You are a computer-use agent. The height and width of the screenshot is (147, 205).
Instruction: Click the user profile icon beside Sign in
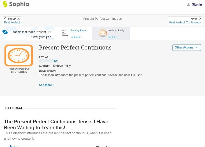click(x=189, y=4)
